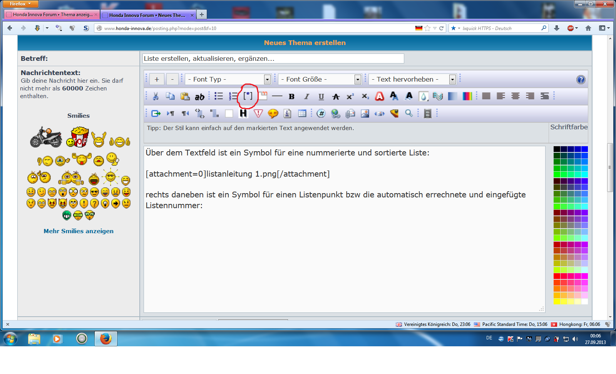The image size is (616, 374).
Task: Click the underline formatting icon
Action: coord(321,97)
